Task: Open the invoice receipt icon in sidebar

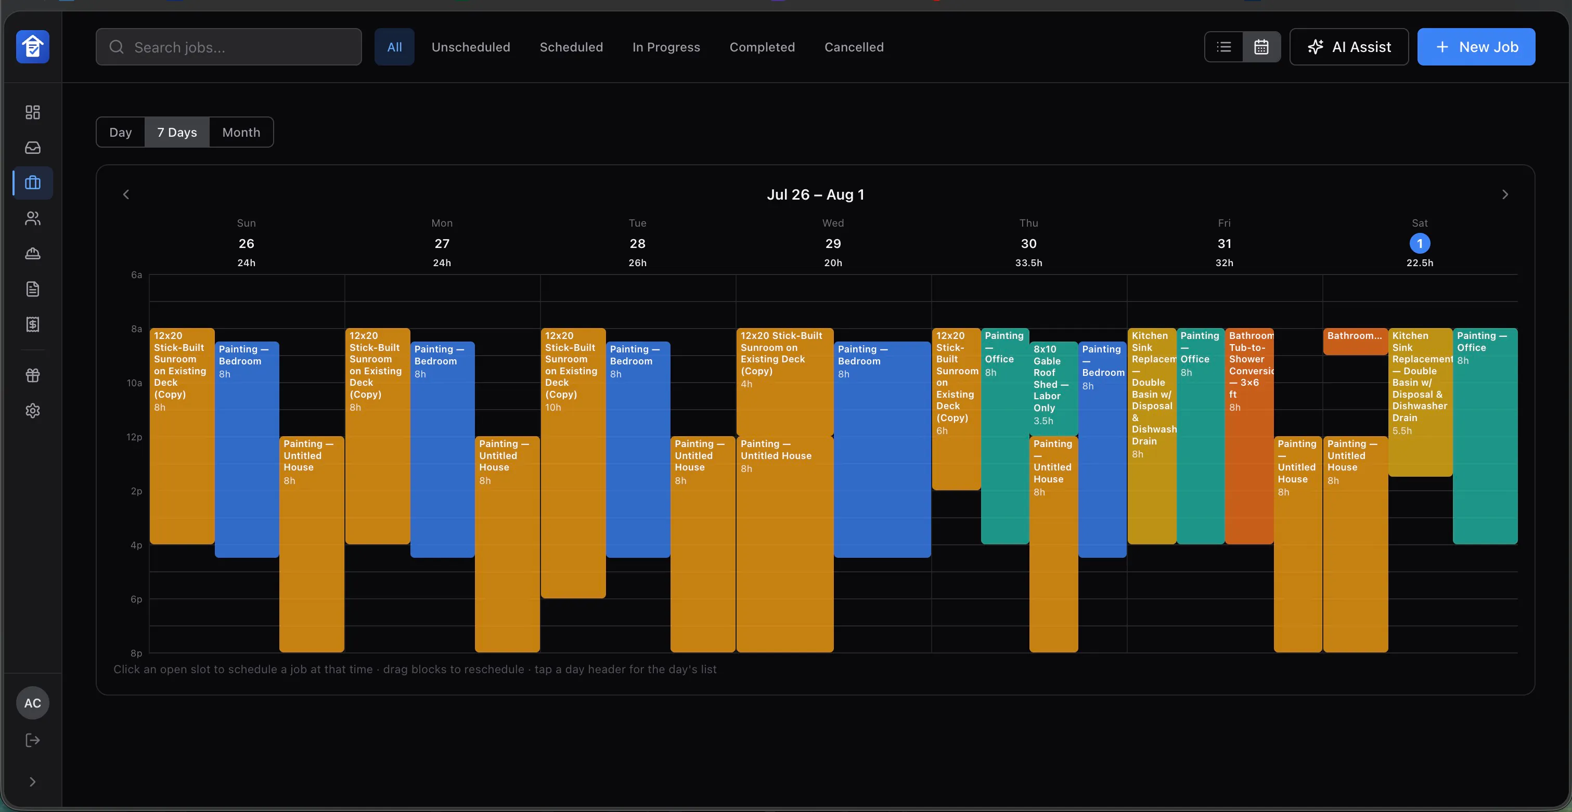Action: click(32, 324)
